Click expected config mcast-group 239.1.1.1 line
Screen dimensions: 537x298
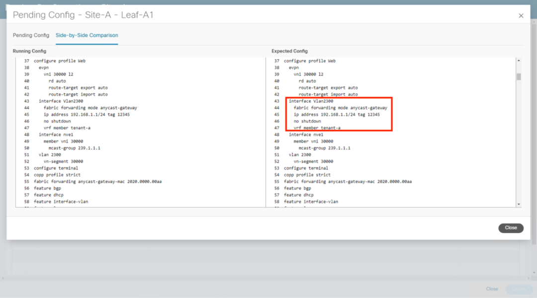tap(324, 148)
